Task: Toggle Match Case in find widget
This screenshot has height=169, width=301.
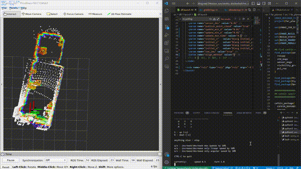Action: (x=211, y=19)
